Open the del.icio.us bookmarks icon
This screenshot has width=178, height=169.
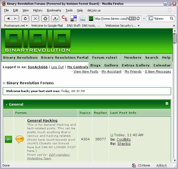73,18
